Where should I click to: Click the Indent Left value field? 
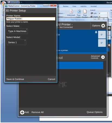tap(102, 13)
